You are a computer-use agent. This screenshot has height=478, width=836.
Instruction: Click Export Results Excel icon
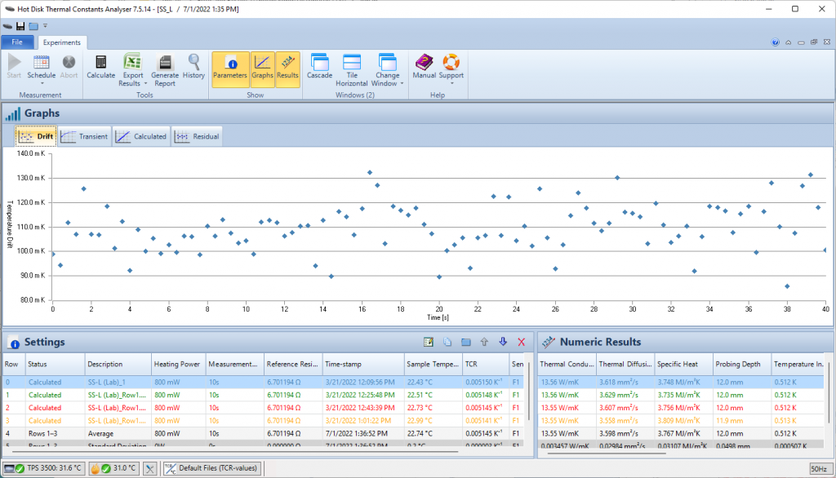[x=132, y=63]
